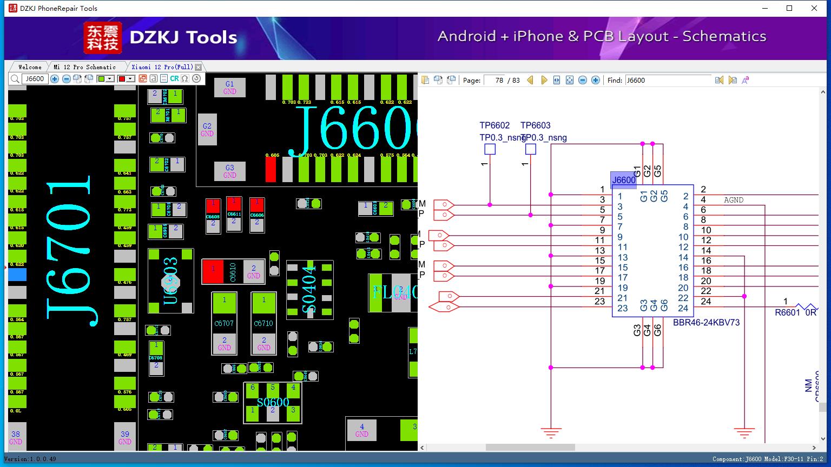831x467 pixels.
Task: Toggle the Omega resistance value icon
Action: pyautogui.click(x=185, y=79)
